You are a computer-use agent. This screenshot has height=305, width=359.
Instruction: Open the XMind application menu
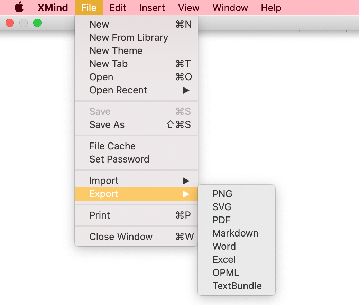point(53,8)
